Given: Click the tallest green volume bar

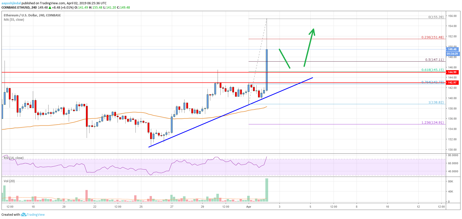Looking at the screenshot, I should click(267, 190).
